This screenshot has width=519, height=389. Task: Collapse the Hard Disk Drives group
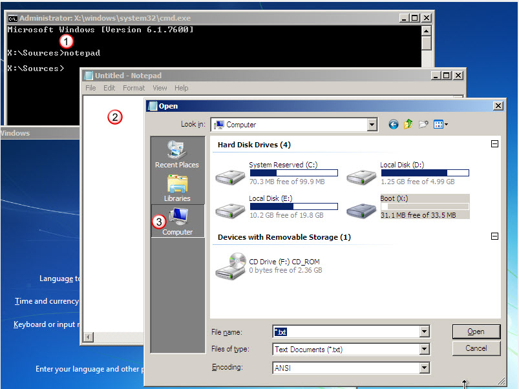pos(494,144)
